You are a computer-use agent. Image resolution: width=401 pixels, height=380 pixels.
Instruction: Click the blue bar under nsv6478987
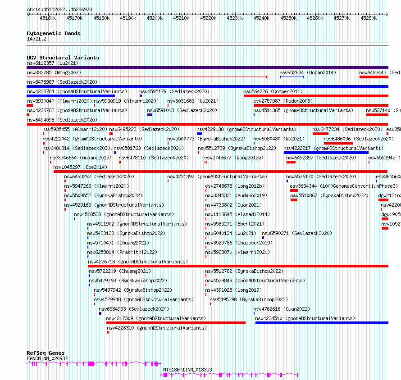coord(207,86)
